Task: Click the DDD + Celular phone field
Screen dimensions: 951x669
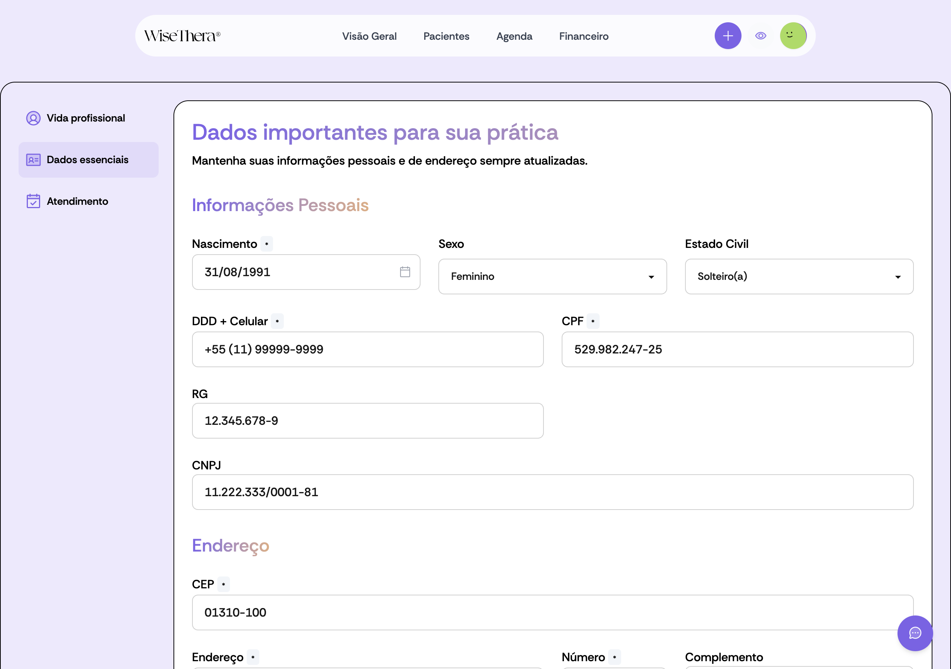Action: (367, 349)
